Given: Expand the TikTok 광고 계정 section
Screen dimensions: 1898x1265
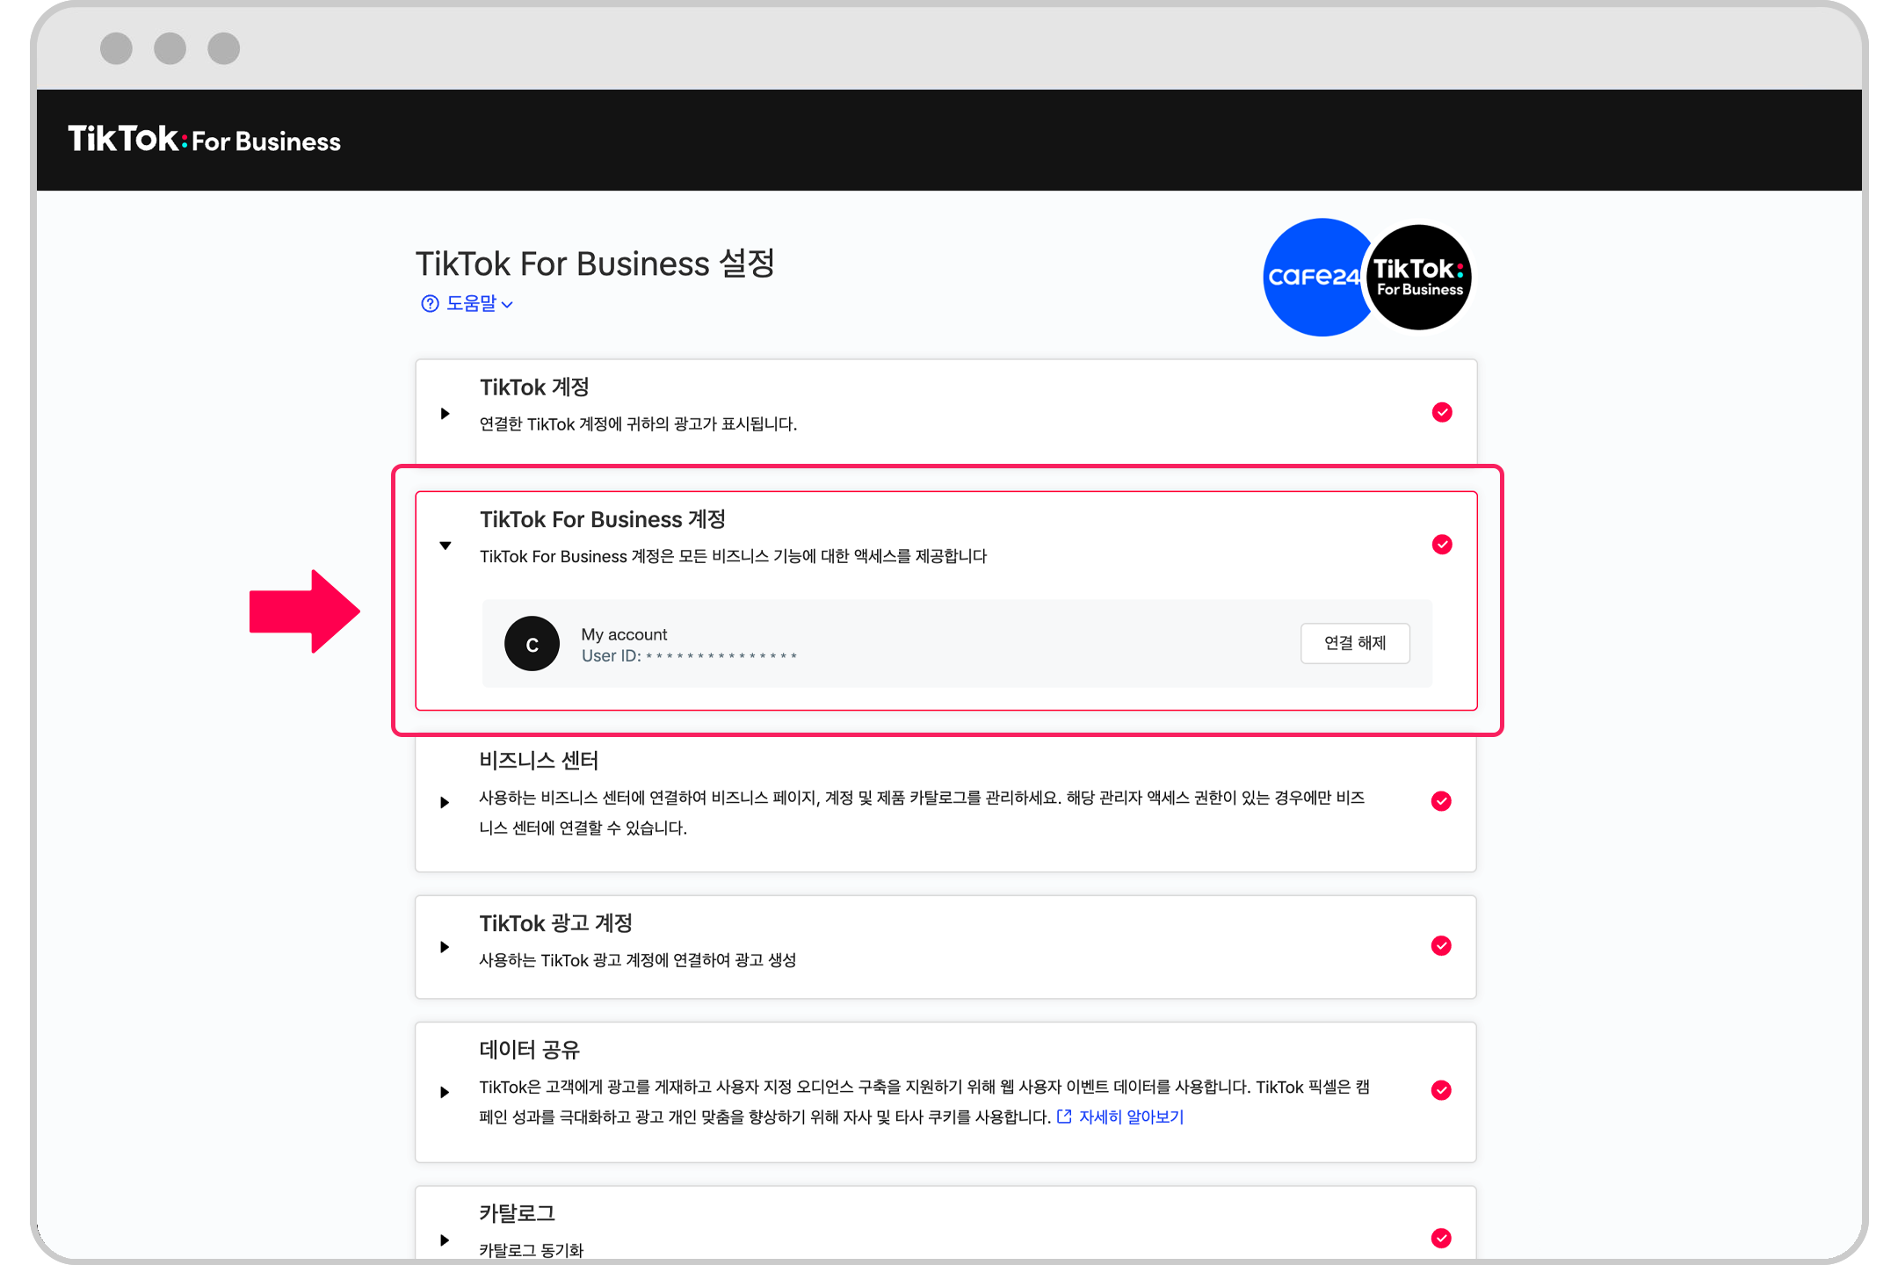Looking at the screenshot, I should point(445,947).
